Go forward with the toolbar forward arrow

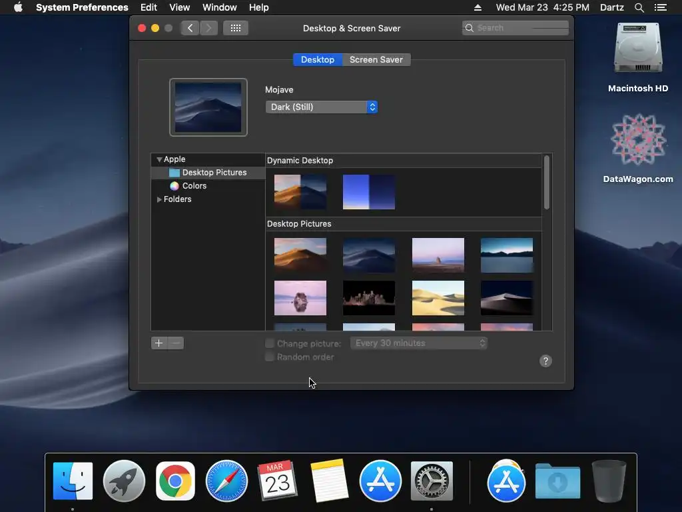coord(208,28)
